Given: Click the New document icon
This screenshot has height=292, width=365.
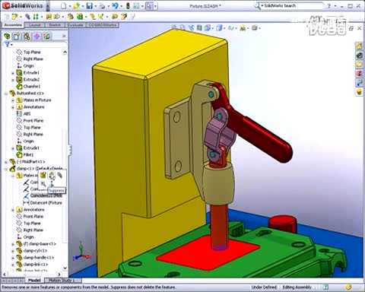Looking at the screenshot, I should click(64, 6).
